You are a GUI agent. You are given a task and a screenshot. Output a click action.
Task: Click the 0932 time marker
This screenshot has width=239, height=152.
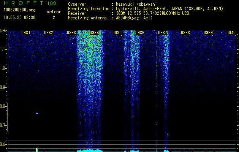(49, 33)
